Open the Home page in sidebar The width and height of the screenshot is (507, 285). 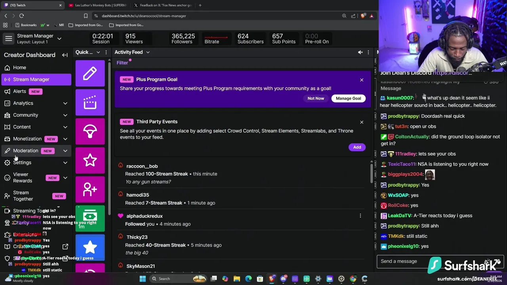pos(36,68)
